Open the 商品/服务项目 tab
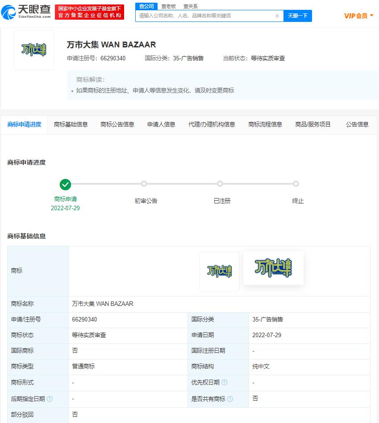 click(x=313, y=124)
